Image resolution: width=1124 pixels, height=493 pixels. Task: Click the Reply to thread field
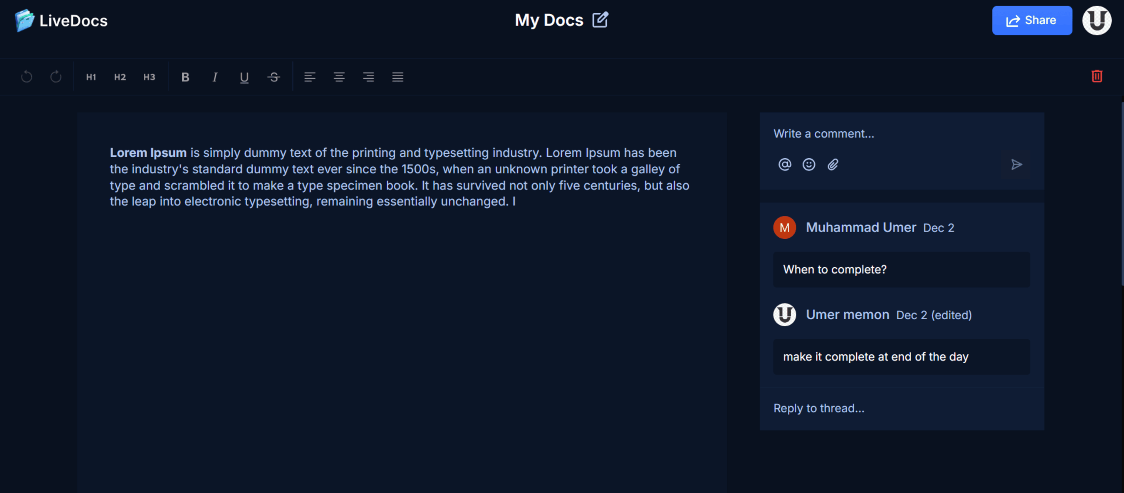click(x=901, y=408)
